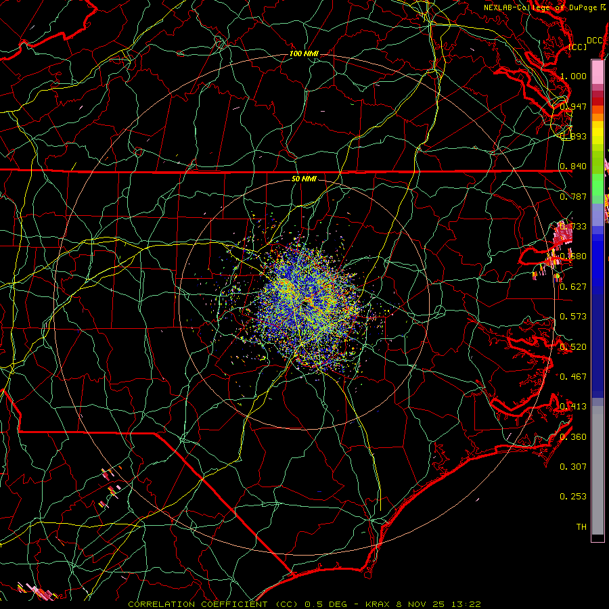Click the "50 NMI" range ring label
The height and width of the screenshot is (609, 609).
click(x=304, y=179)
